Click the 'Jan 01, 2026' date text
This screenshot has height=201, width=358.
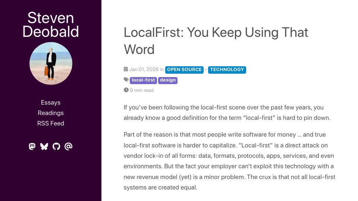coord(144,70)
